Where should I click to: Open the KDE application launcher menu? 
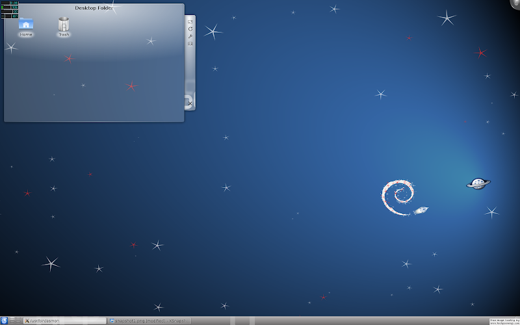tap(4, 320)
